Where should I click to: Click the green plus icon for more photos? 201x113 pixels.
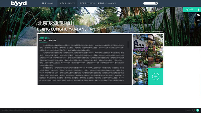pos(155,76)
